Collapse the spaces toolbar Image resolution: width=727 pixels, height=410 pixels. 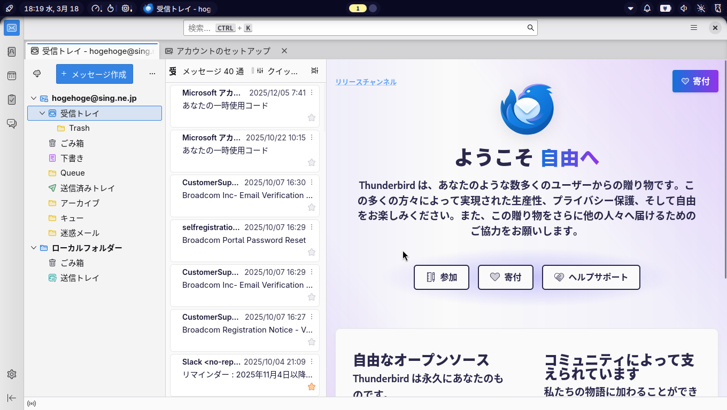coord(12,398)
